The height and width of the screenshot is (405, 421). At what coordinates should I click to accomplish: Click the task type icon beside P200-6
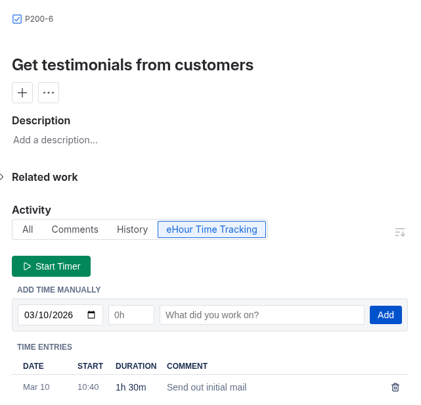coord(17,19)
